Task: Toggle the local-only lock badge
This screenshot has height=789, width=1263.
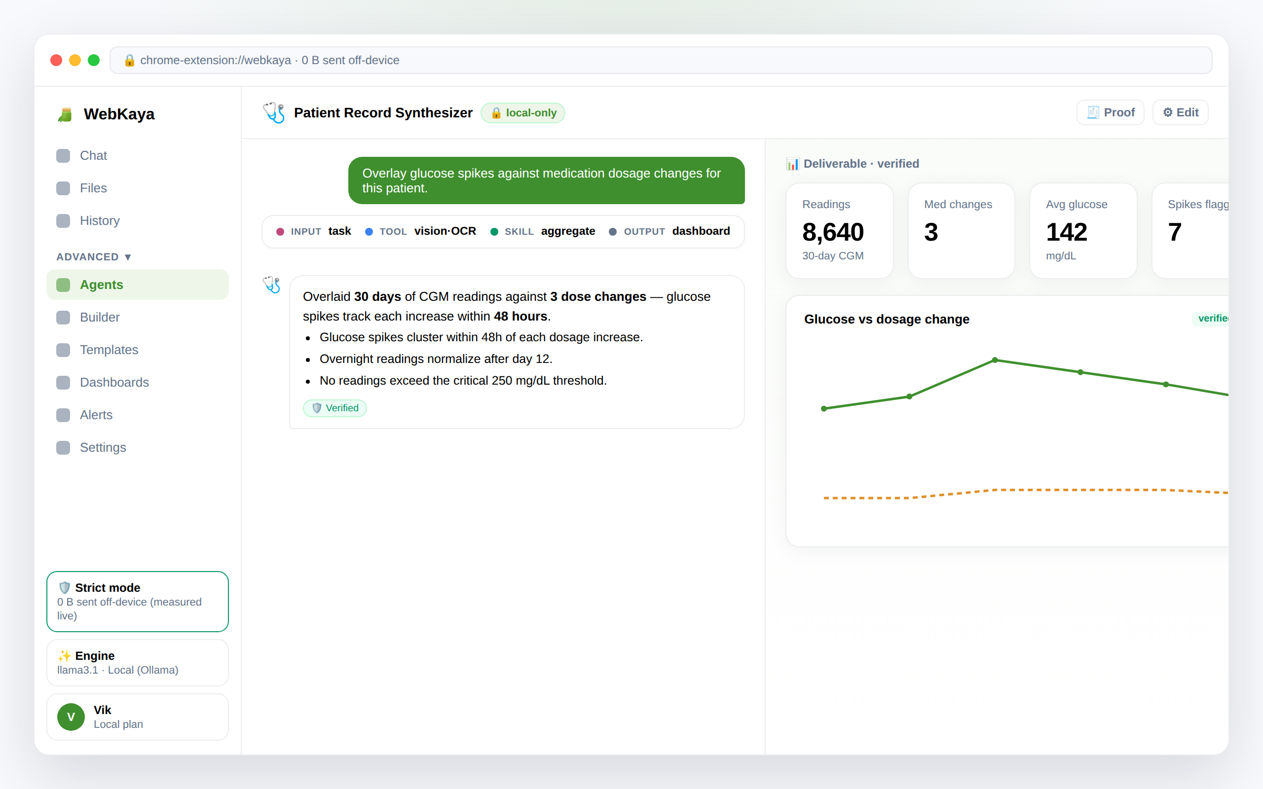Action: 523,113
